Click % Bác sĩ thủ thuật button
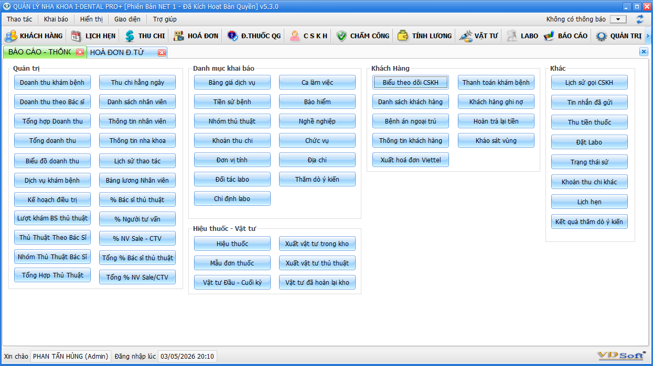The width and height of the screenshot is (653, 366). point(137,199)
